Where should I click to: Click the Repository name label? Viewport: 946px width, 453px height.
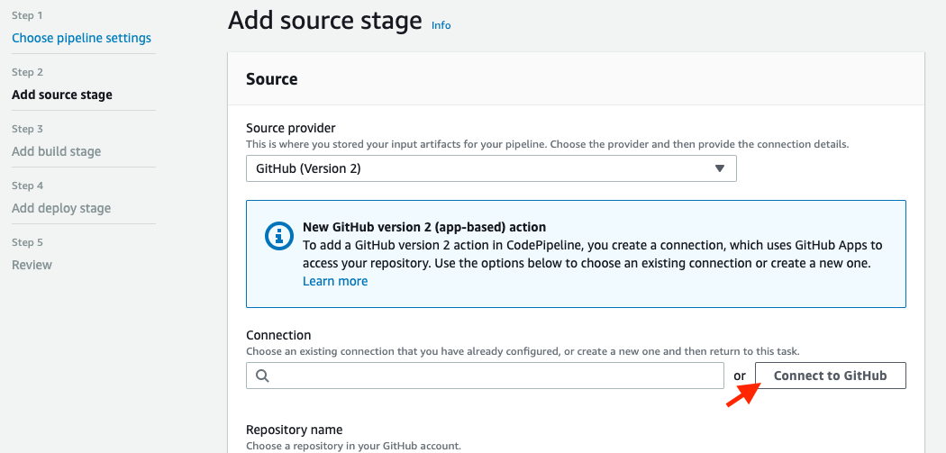pyautogui.click(x=295, y=430)
